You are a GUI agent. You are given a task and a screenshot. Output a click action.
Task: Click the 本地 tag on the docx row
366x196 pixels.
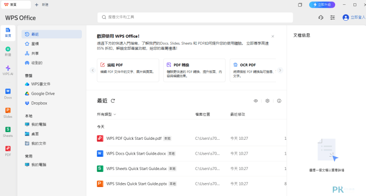pyautogui.click(x=171, y=154)
